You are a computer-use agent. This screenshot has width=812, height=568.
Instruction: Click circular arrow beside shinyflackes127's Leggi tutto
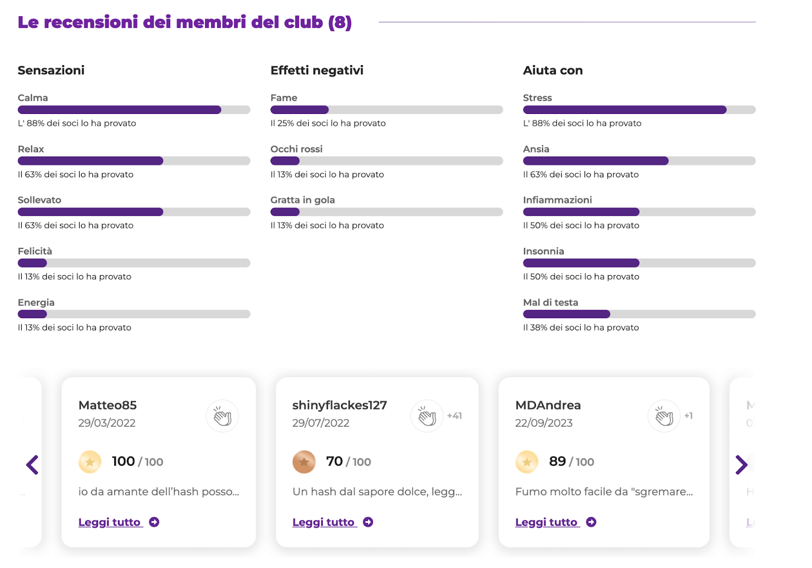pos(368,522)
